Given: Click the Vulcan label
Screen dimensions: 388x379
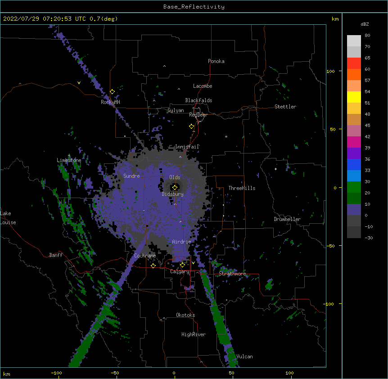Looking at the screenshot, I should click(x=244, y=356).
